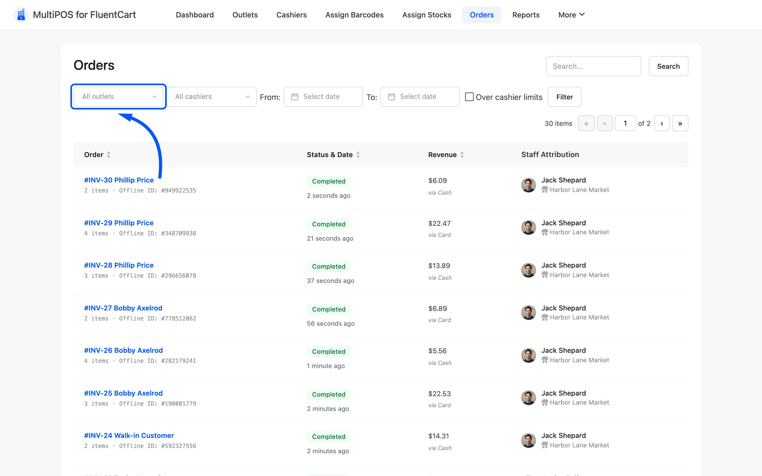Open order #INV-27 Bobby Axelrod link
The image size is (762, 476).
click(123, 308)
